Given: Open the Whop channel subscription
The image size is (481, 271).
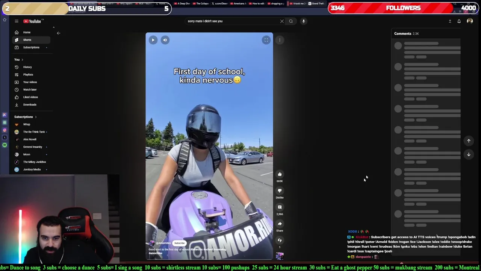Looking at the screenshot, I should pos(32,124).
